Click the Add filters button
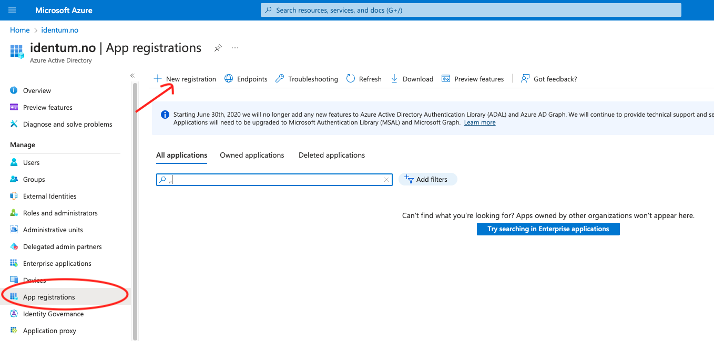Image resolution: width=714 pixels, height=341 pixels. point(428,179)
